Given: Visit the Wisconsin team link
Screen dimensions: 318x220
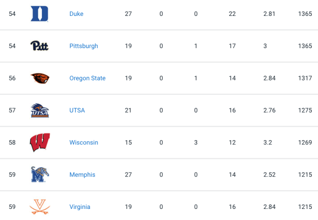Looking at the screenshot, I should (x=83, y=142).
